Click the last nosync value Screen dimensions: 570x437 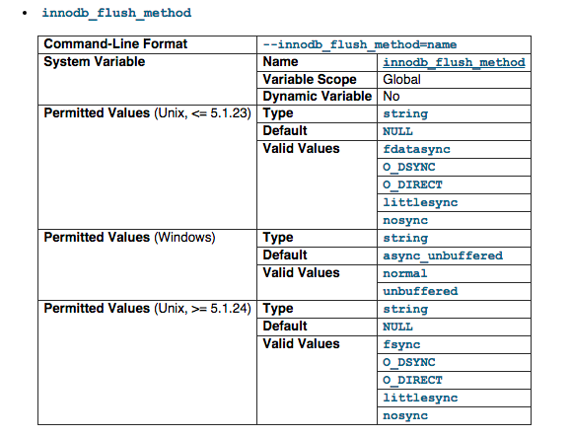(405, 415)
